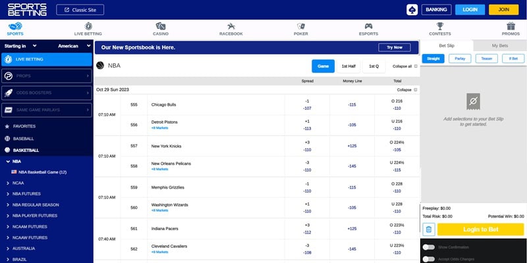The image size is (527, 263).
Task: Select Over 223½ total for Indiana Pacers
Action: tap(397, 229)
